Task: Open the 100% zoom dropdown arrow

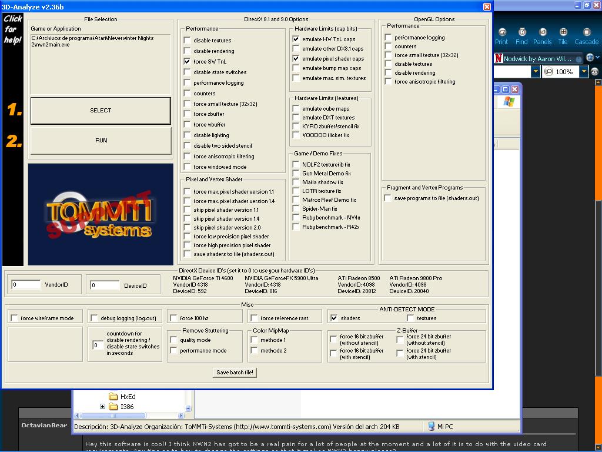Action: tap(584, 71)
